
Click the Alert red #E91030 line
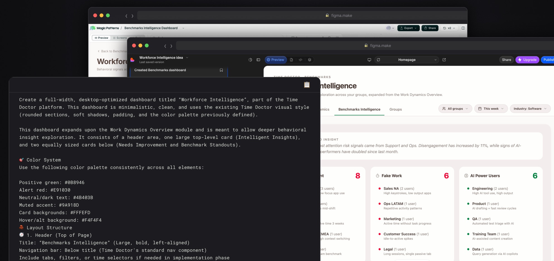pos(45,190)
